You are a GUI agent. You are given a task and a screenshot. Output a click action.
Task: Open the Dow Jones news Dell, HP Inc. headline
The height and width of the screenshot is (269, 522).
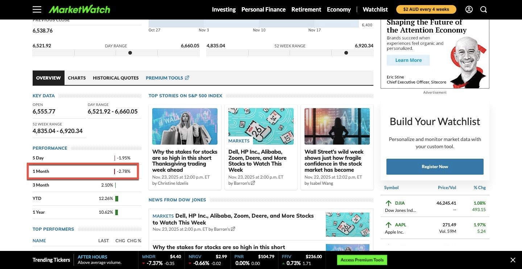pyautogui.click(x=233, y=219)
